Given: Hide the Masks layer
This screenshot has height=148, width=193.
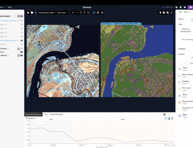Looking at the screenshot, I should click(x=22, y=55).
